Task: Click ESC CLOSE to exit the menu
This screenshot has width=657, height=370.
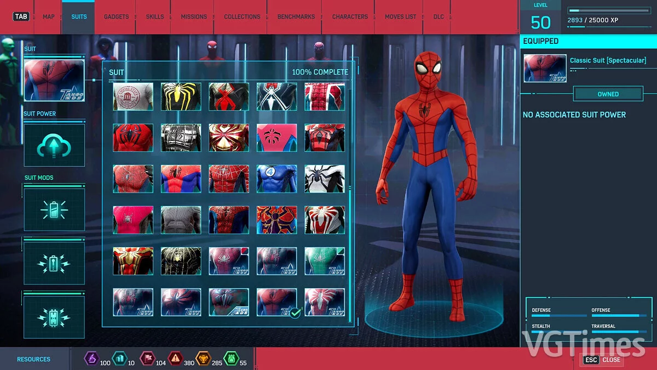Action: point(602,360)
